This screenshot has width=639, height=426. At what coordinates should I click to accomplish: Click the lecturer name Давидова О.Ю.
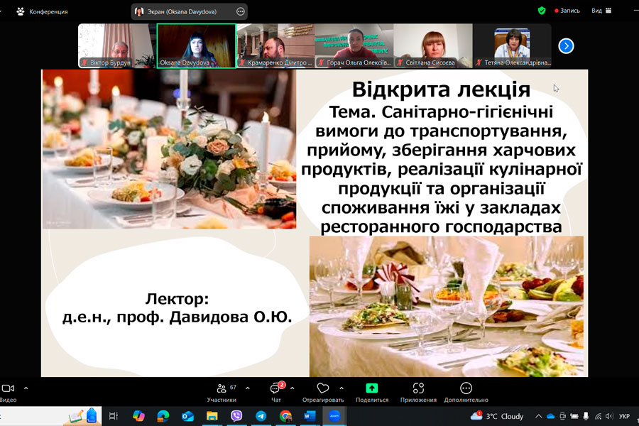(230, 317)
